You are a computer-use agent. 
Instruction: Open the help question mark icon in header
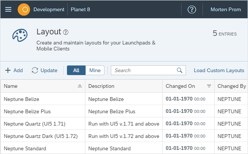pos(192,9)
